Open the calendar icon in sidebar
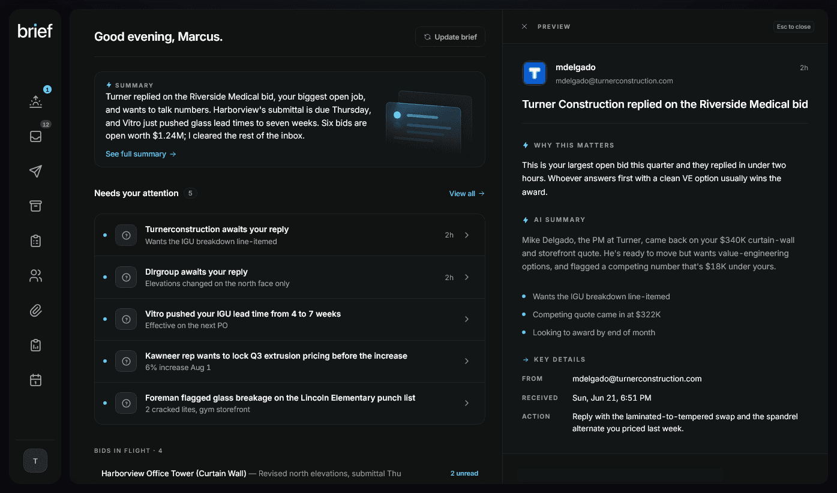The image size is (837, 493). point(35,380)
